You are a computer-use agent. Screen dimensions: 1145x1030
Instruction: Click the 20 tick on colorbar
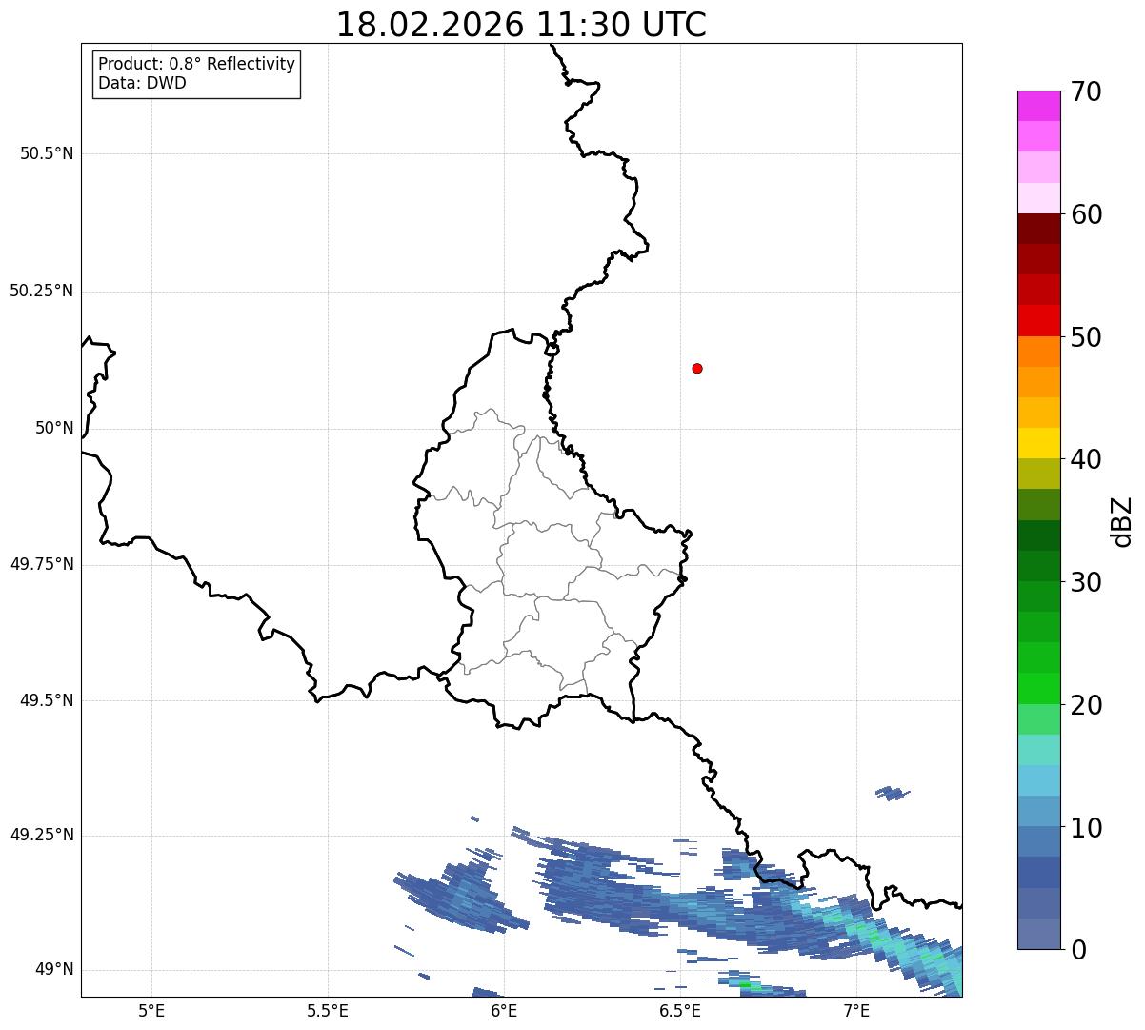coord(1087,705)
